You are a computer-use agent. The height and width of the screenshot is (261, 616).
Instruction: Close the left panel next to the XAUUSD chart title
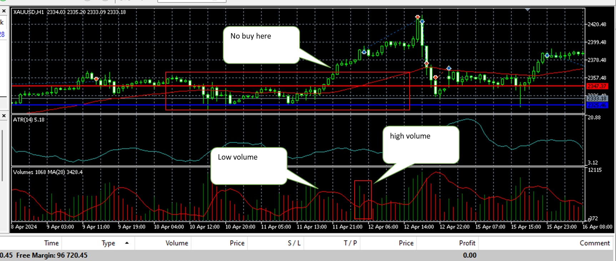click(4, 11)
